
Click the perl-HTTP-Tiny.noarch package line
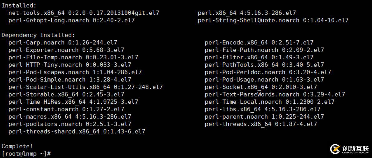70,65
